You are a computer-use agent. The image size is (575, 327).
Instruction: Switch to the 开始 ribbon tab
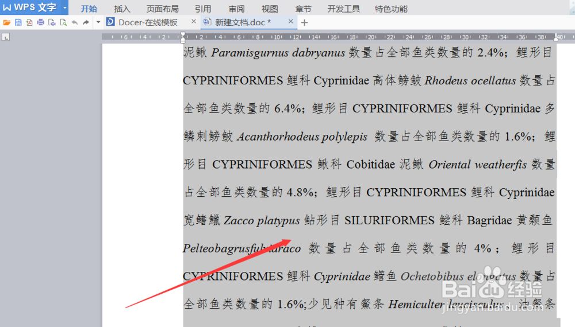pyautogui.click(x=89, y=9)
